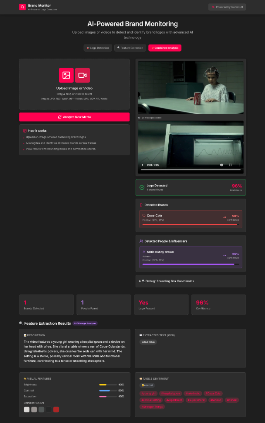Select the black dominant color swatch

pos(49,409)
